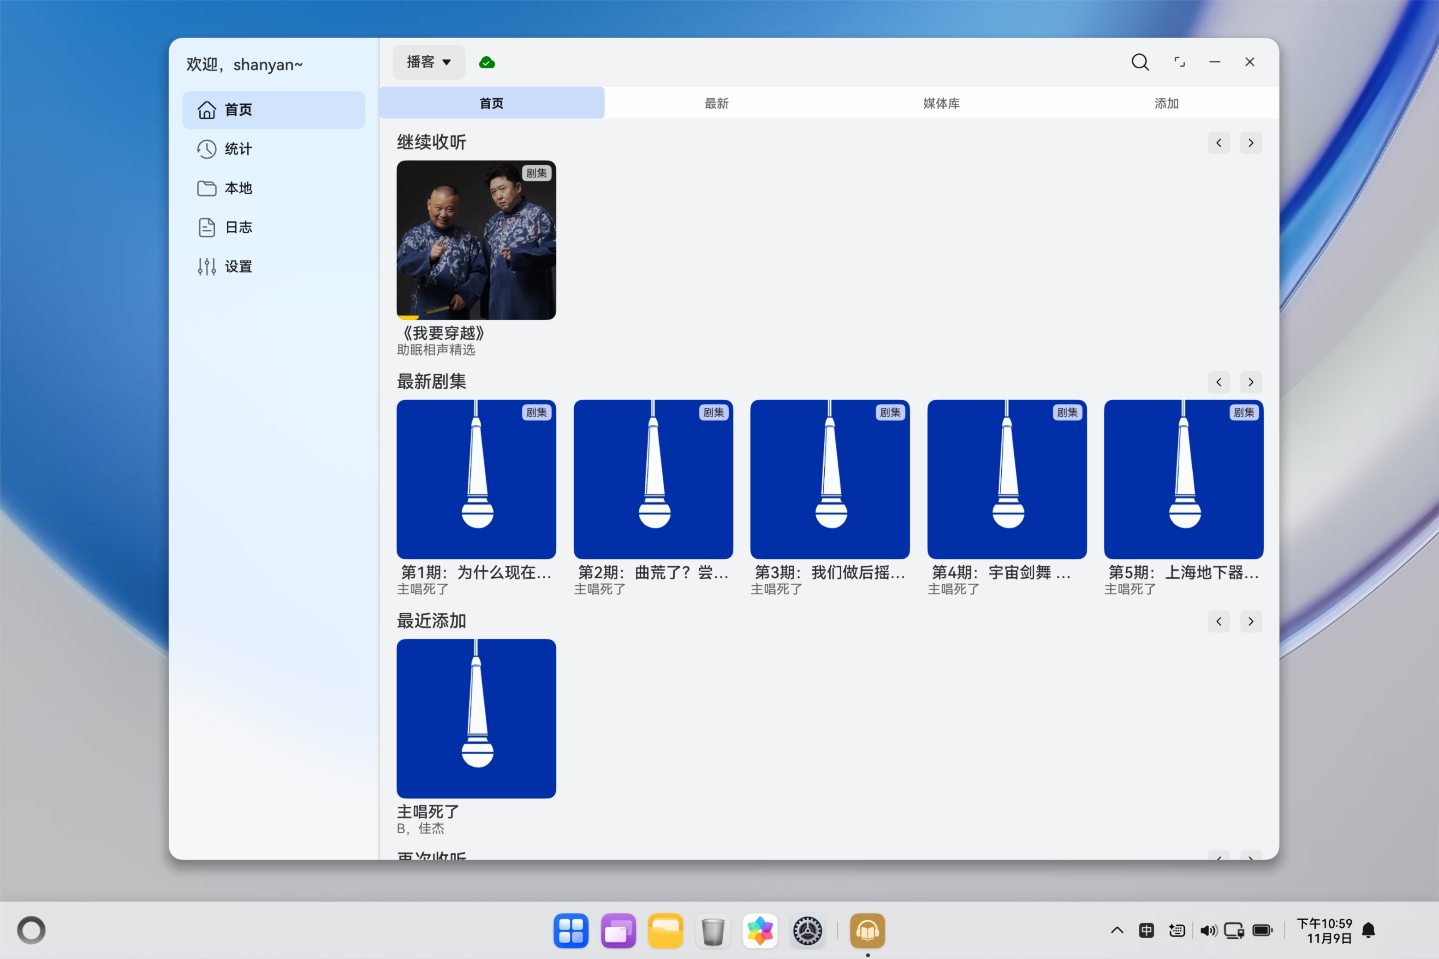The width and height of the screenshot is (1439, 959).
Task: Open the notification bell icon
Action: (x=1368, y=930)
